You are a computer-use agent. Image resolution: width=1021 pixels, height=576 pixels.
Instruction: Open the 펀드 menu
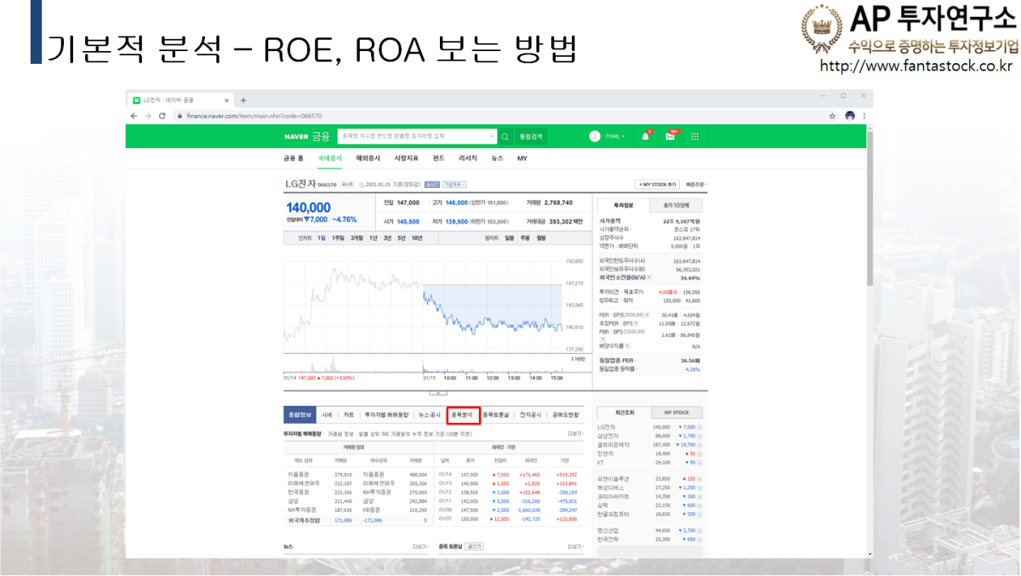click(439, 158)
